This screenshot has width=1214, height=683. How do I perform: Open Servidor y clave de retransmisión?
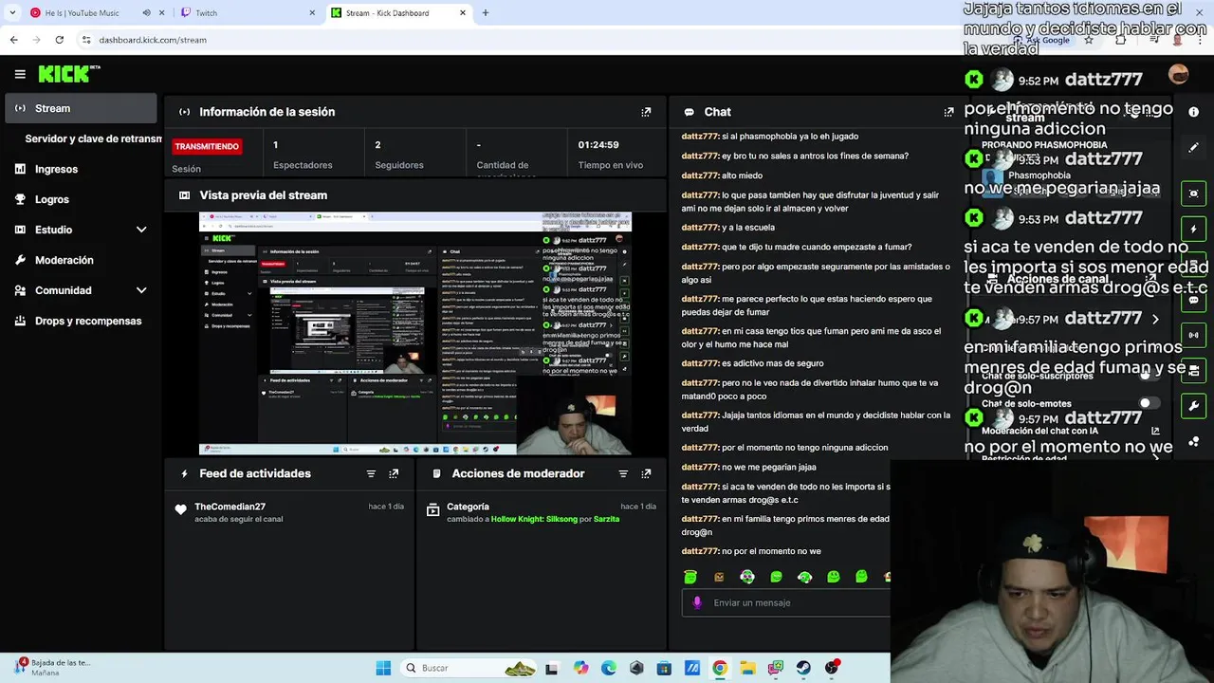(x=93, y=138)
